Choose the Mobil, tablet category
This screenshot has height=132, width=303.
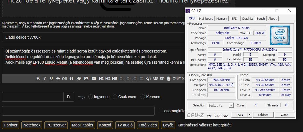(82, 125)
